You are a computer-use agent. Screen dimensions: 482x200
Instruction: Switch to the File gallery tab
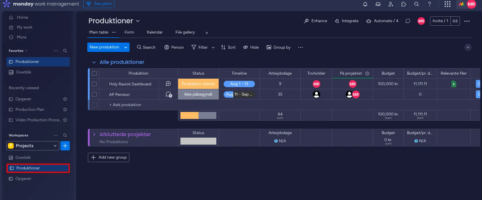click(x=185, y=32)
